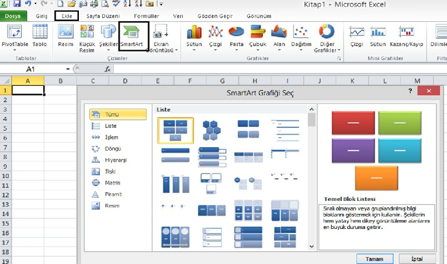Click the select-all corner of worksheet
The image size is (447, 264).
tap(6, 81)
